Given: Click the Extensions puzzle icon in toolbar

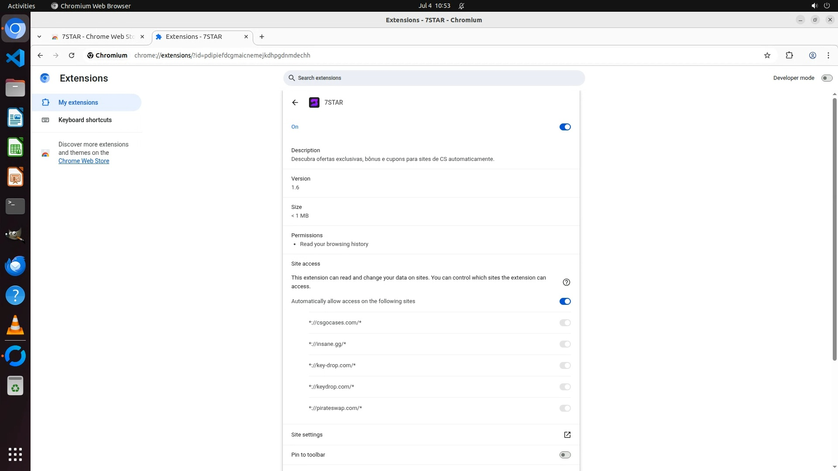Looking at the screenshot, I should click(x=789, y=55).
